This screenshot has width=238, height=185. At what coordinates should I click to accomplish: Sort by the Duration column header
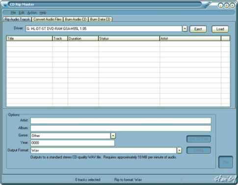pyautogui.click(x=83, y=39)
